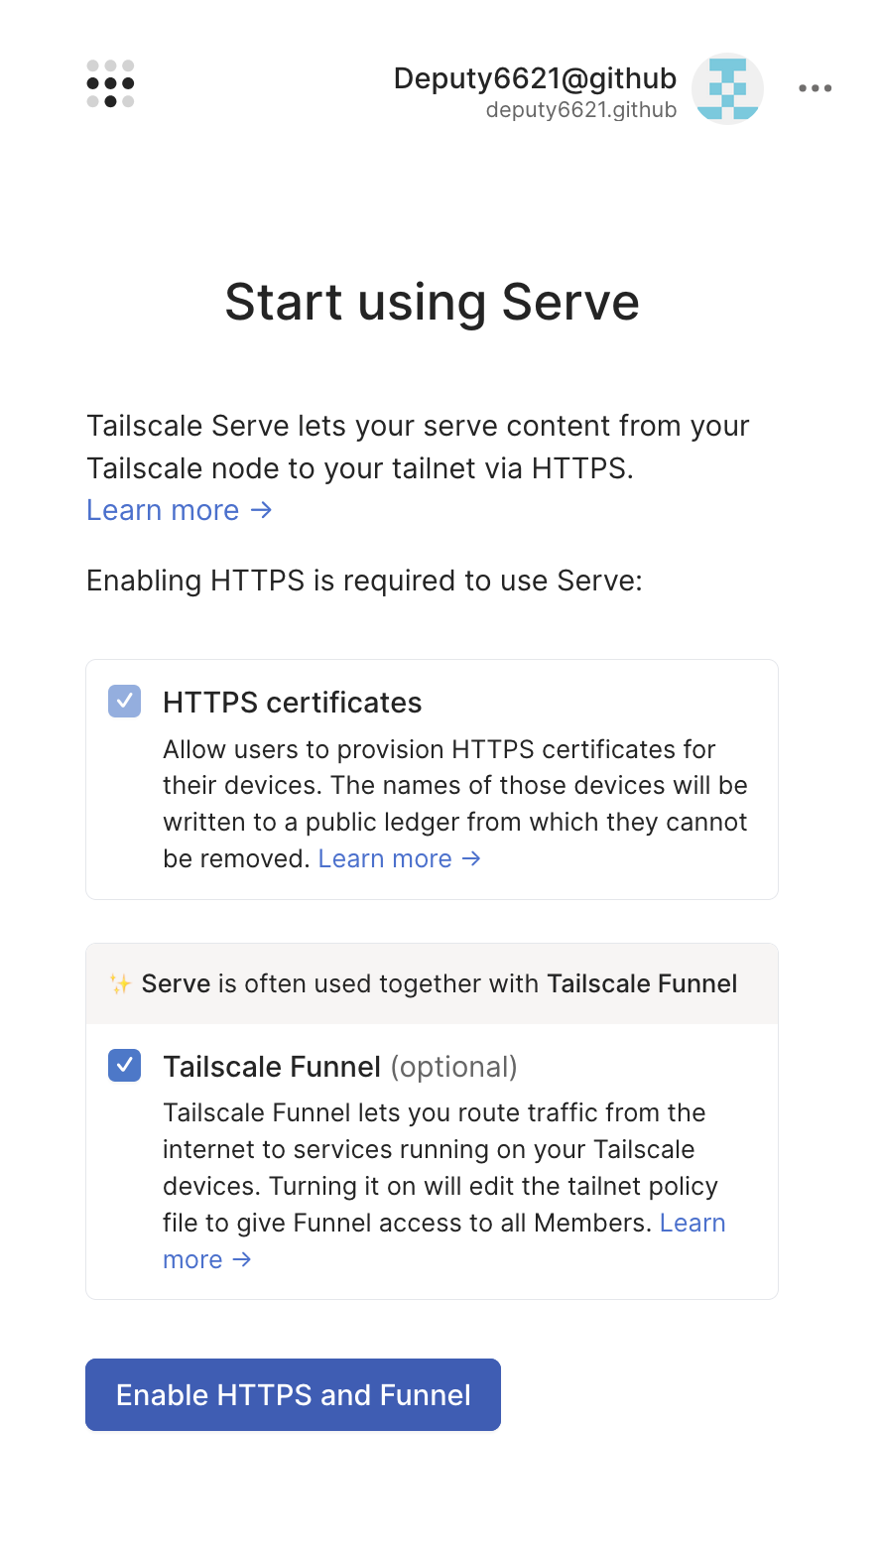Click the Tailscale dotted logo
Viewport: 881px width, 1556px height.
point(110,83)
